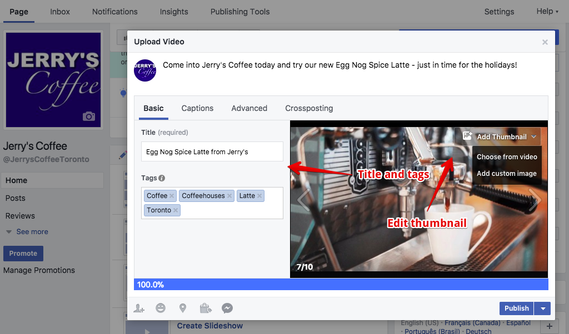Screen dimensions: 569x334
Task: Open the Publish options dropdown arrow
Action: (543, 308)
